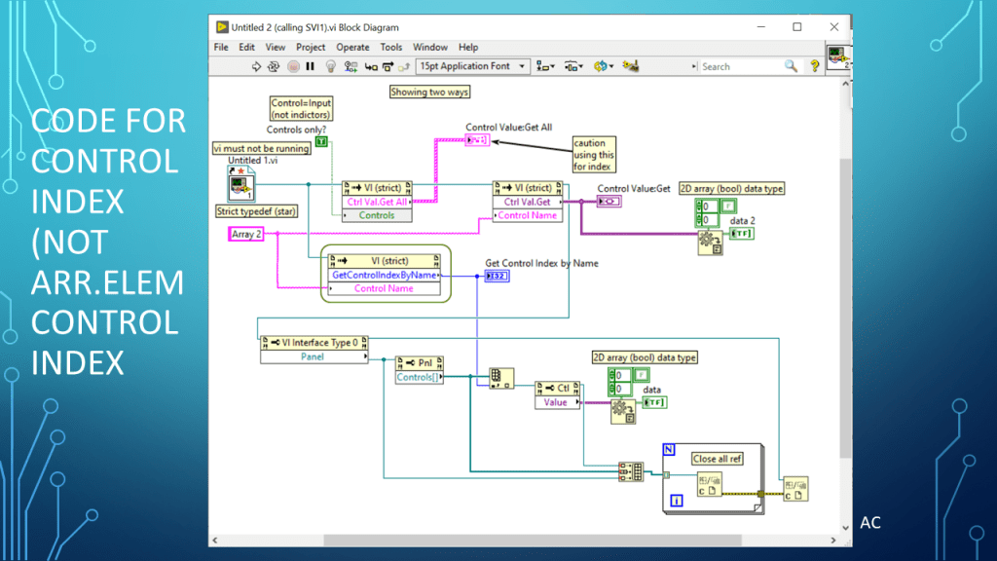Screen dimensions: 997x561
Task: Click the Pause toolbar button
Action: pyautogui.click(x=310, y=66)
